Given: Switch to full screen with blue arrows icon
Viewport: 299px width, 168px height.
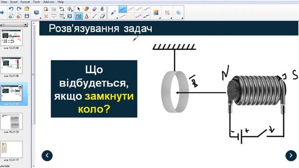Looking at the screenshot, I should 70,16.
